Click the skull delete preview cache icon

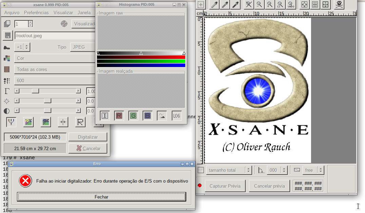click(x=339, y=4)
